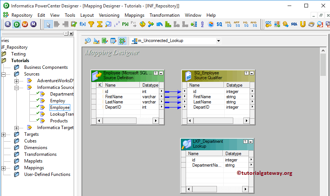Collapse the Sources folder node
The height and width of the screenshot is (196, 330).
coord(4,74)
